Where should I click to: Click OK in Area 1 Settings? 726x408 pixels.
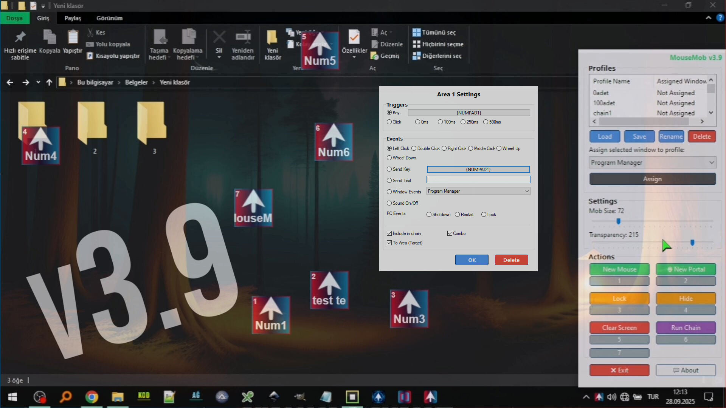point(472,260)
